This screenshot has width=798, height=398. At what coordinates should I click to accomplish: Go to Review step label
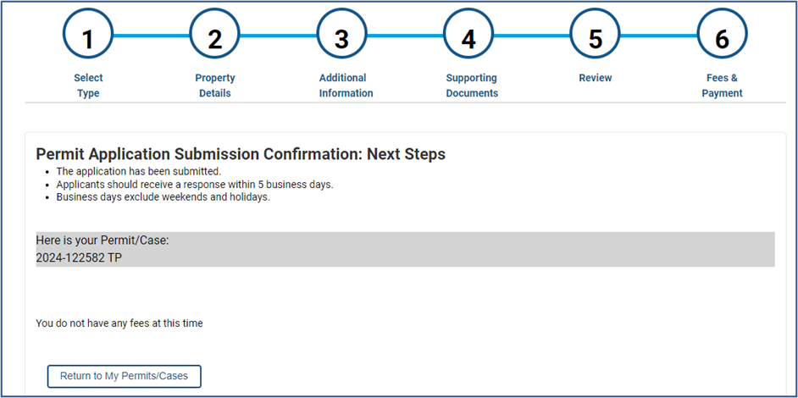[x=596, y=78]
